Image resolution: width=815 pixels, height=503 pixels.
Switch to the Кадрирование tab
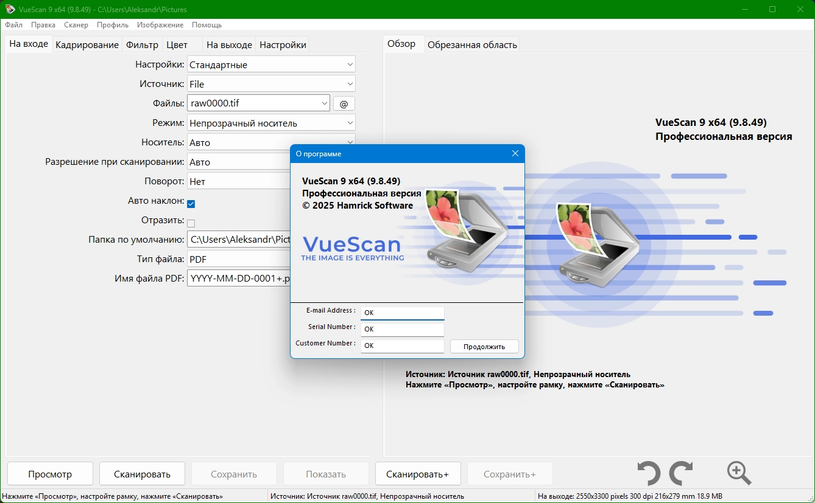click(87, 44)
